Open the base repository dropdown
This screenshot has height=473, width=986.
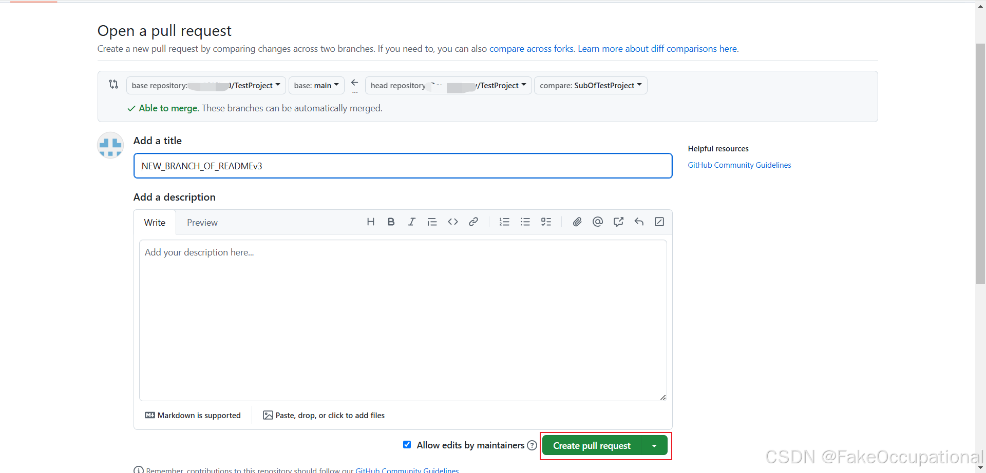(206, 85)
